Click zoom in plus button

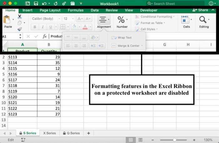point(194,140)
